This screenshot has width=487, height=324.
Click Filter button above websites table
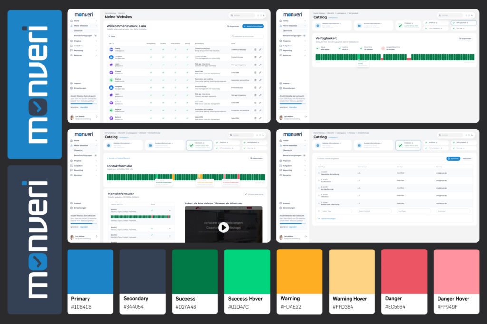pyautogui.click(x=111, y=36)
